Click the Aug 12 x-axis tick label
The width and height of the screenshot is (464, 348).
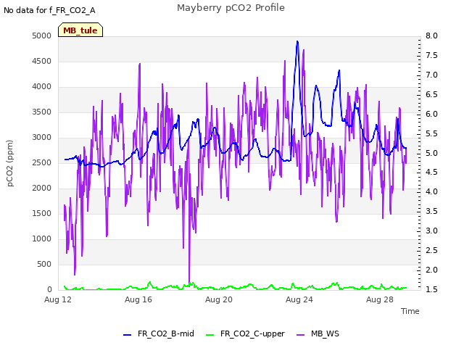click(58, 299)
